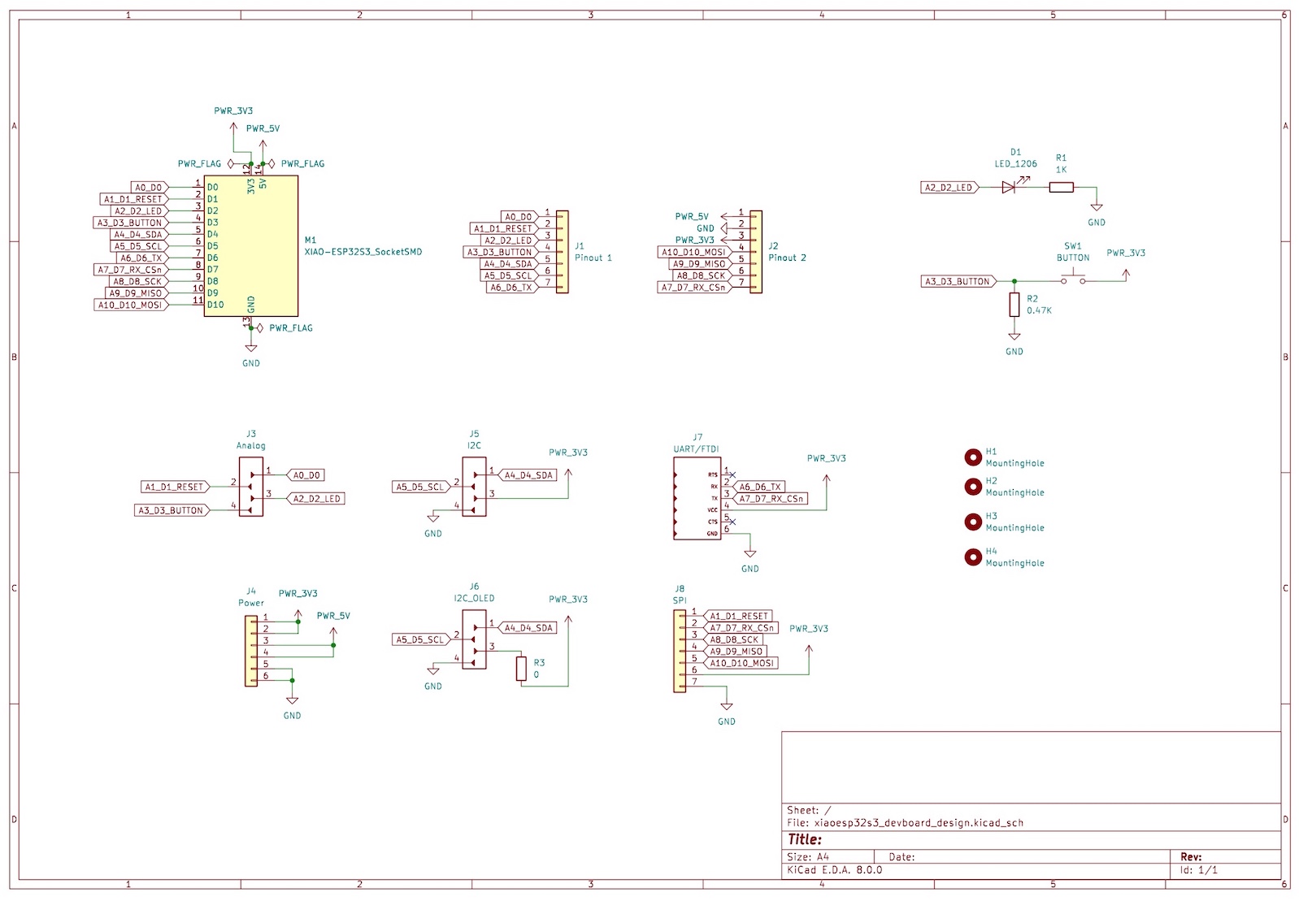This screenshot has height=901, width=1299.
Task: Click the File name text in title block
Action: [x=905, y=822]
